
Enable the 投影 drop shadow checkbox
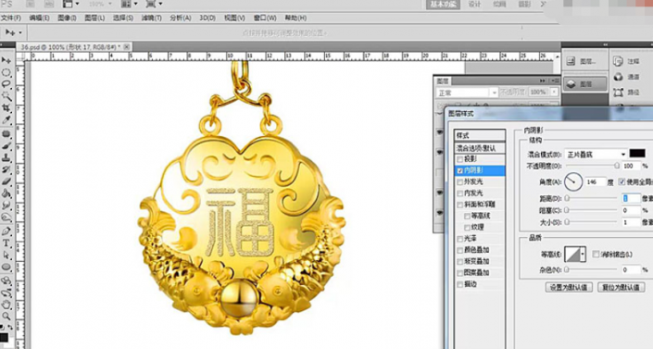click(x=459, y=159)
